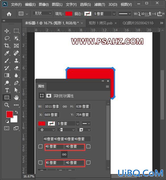
Task: Open the Edit Toolbar three-dots menu
Action: click(16, 105)
